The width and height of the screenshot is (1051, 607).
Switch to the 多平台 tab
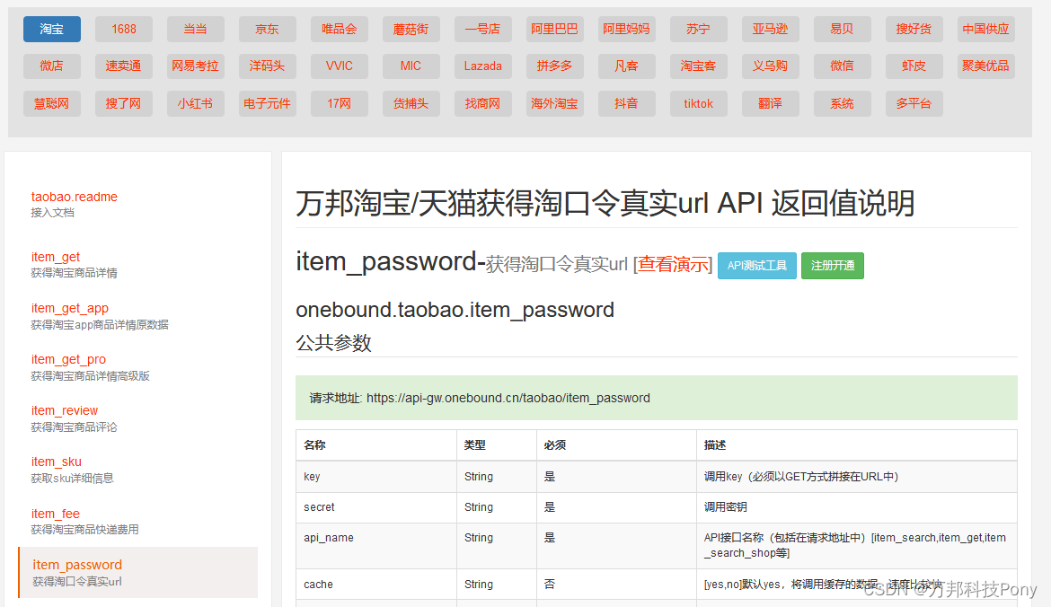914,103
